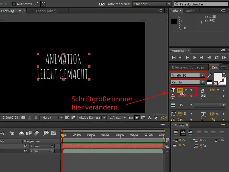Viewport: 229px width, 172px height.
Task: Open the Arbeitsbereich Standard dropdown
Action: (x=152, y=4)
